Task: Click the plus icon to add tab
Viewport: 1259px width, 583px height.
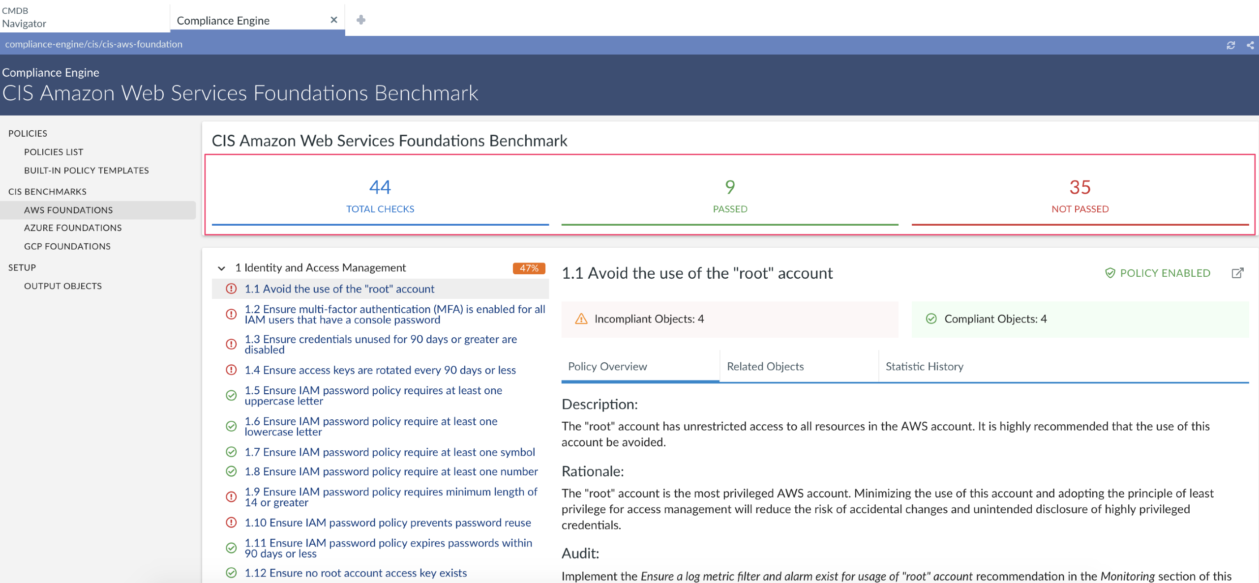Action: pyautogui.click(x=360, y=20)
